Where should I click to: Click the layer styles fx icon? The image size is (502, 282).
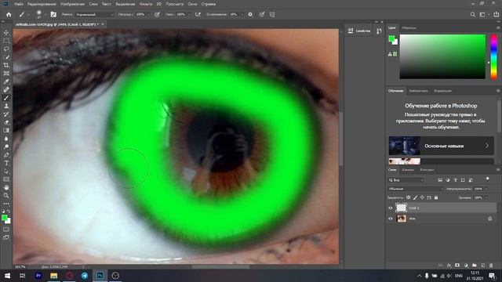point(449,266)
